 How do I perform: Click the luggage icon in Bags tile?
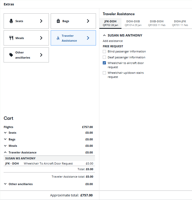58,21
